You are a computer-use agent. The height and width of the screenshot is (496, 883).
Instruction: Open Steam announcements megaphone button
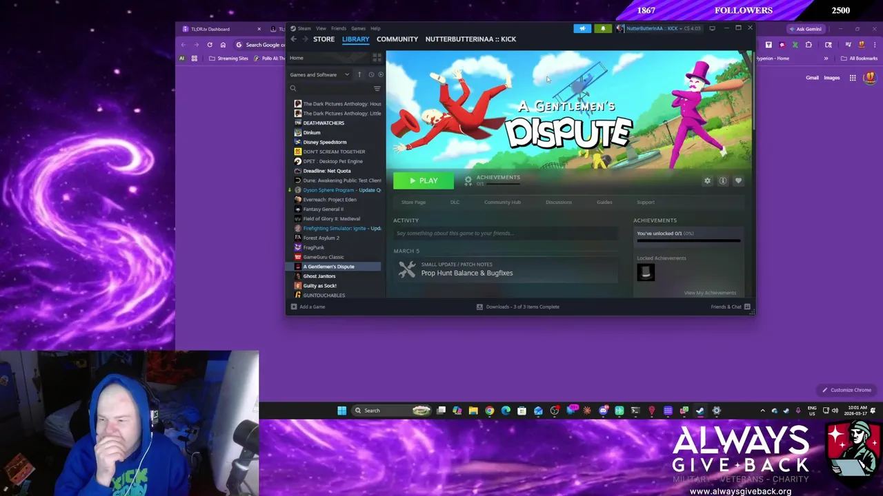coord(582,28)
